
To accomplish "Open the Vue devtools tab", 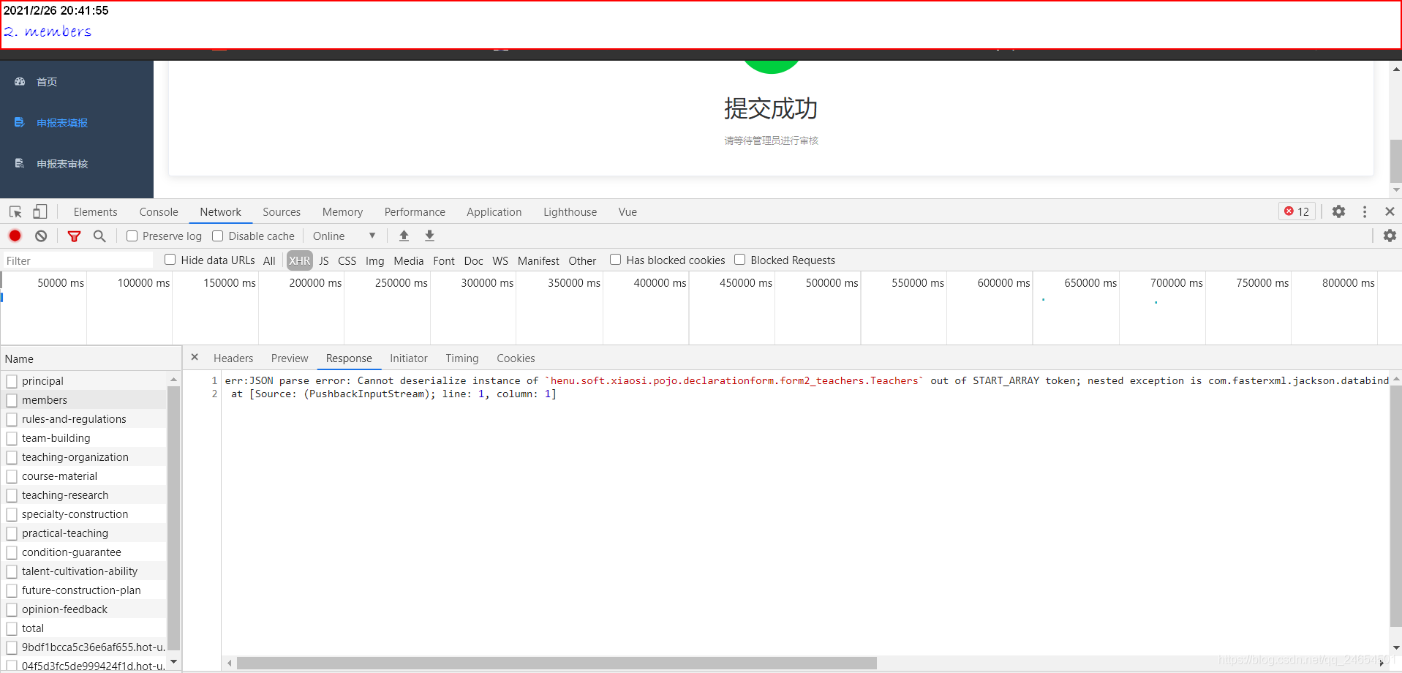I will [x=627, y=211].
